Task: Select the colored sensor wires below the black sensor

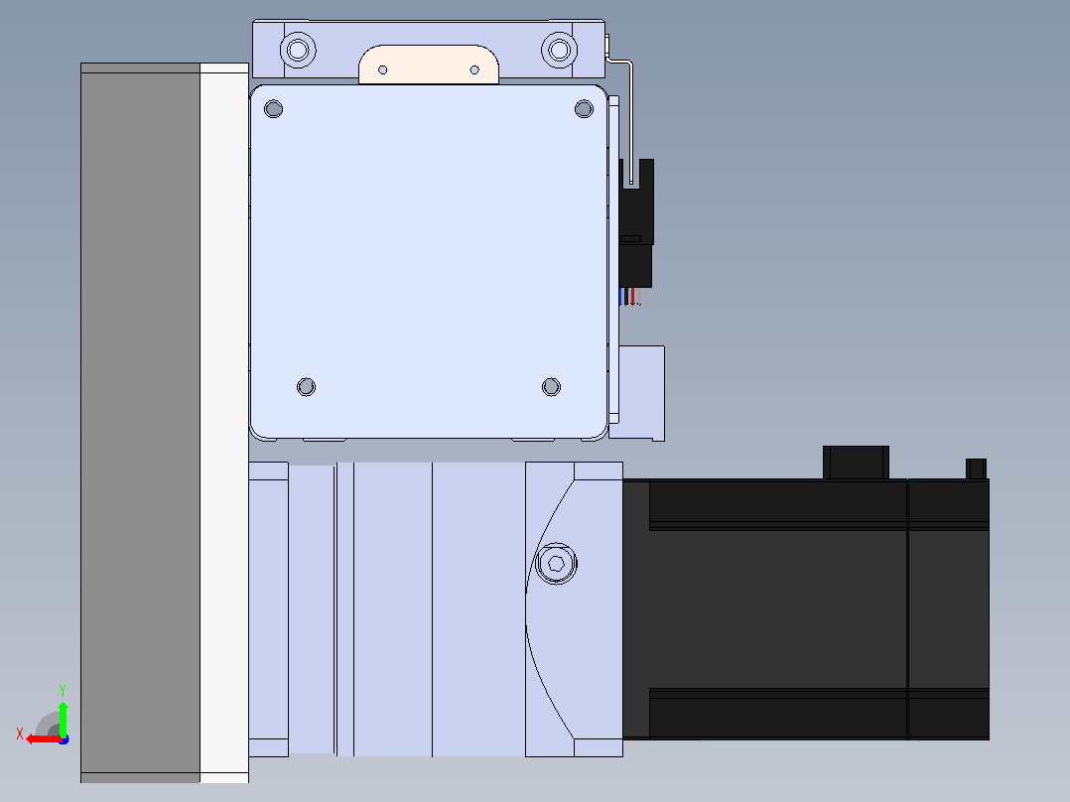Action: (x=630, y=296)
